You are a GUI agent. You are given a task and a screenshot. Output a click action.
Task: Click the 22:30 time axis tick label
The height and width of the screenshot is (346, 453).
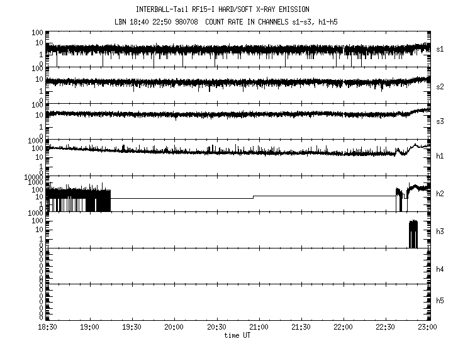386,328
